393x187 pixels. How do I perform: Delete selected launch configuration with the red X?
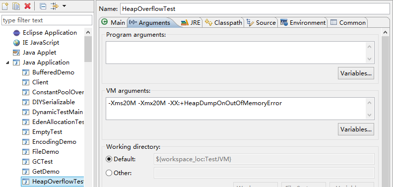pos(28,6)
